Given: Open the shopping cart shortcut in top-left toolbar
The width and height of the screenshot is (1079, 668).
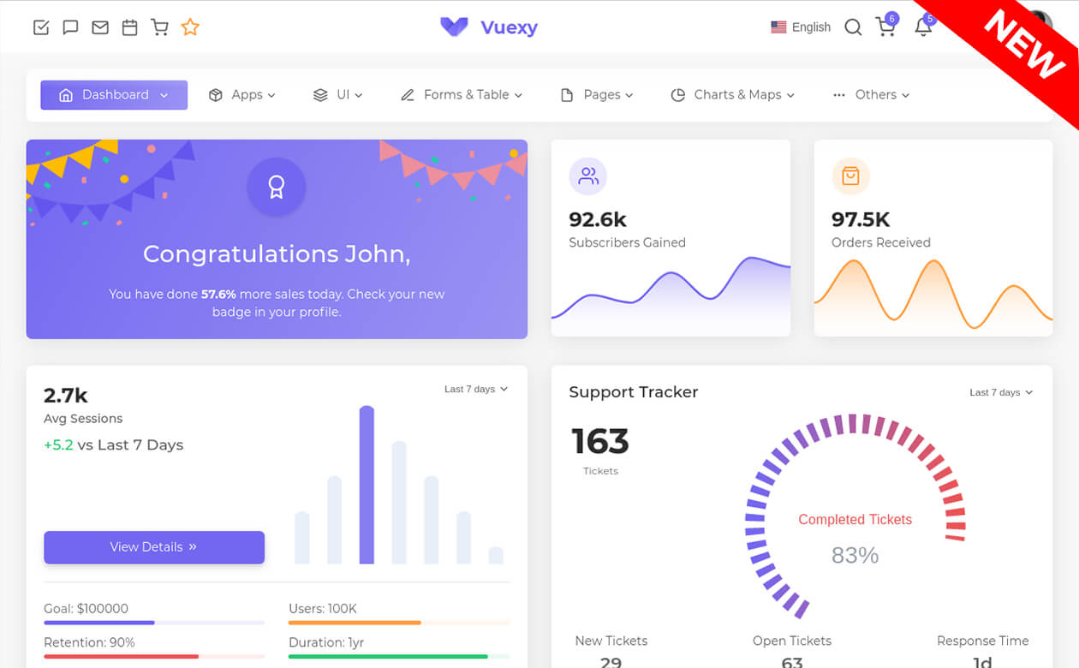Looking at the screenshot, I should pos(160,27).
